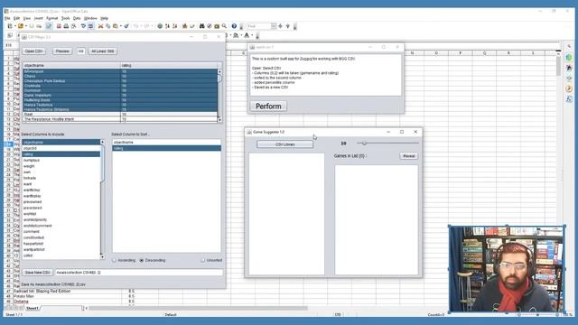Click the Copy icon in Calc toolbar

click(108, 26)
